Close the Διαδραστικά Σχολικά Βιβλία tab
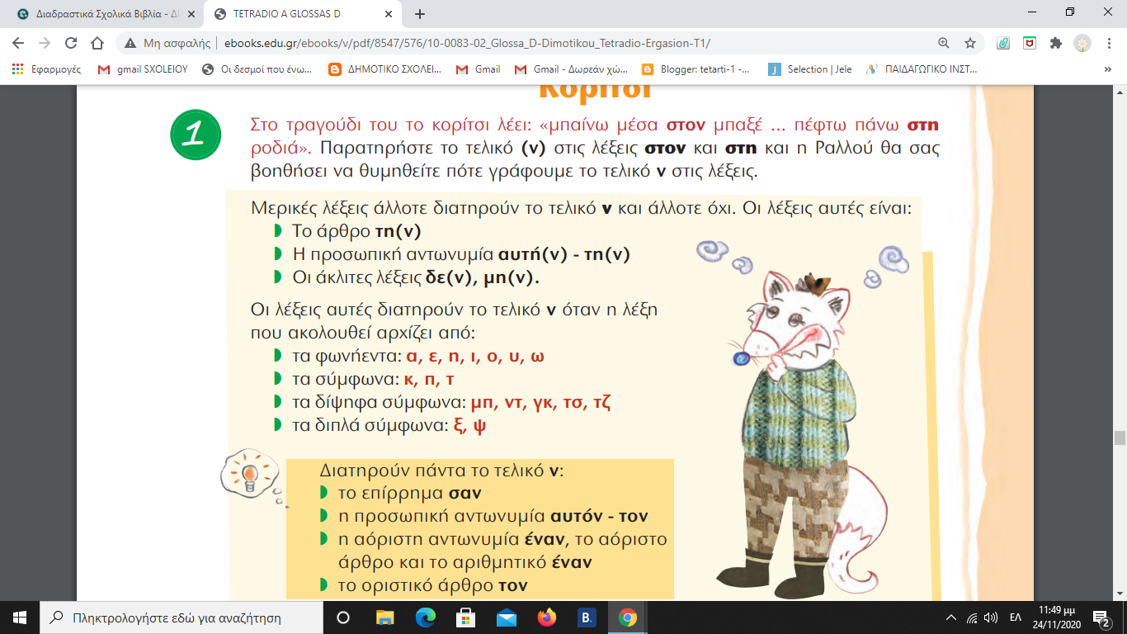The image size is (1127, 634). (x=192, y=14)
